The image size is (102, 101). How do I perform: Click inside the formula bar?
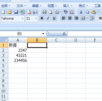coord(85,34)
